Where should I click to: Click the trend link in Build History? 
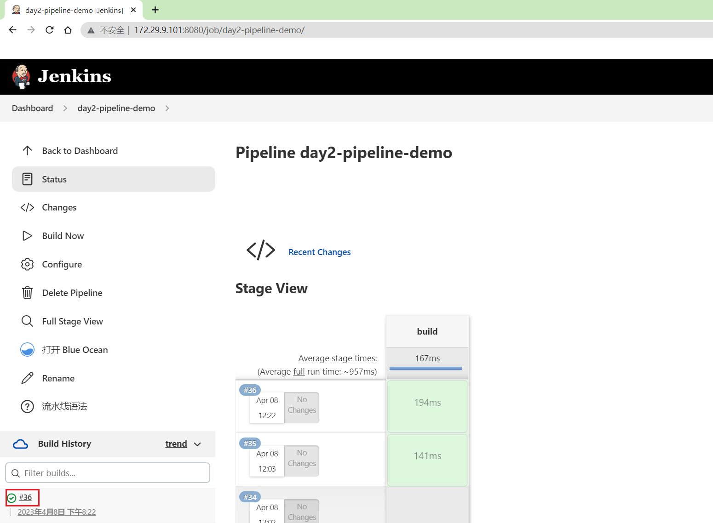[x=176, y=444]
